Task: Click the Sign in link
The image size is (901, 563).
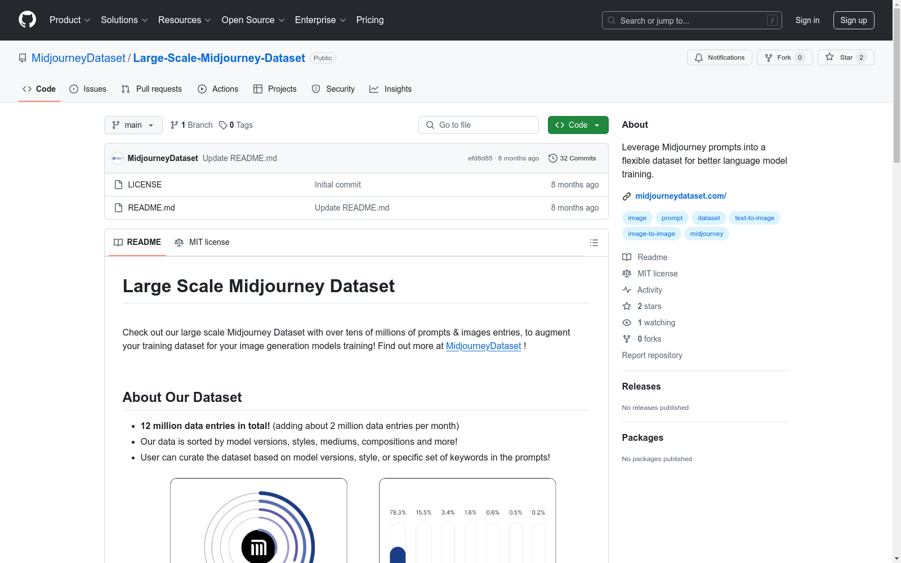Action: [x=808, y=20]
